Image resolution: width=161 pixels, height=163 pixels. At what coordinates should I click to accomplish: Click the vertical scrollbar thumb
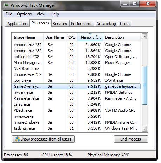145,85
